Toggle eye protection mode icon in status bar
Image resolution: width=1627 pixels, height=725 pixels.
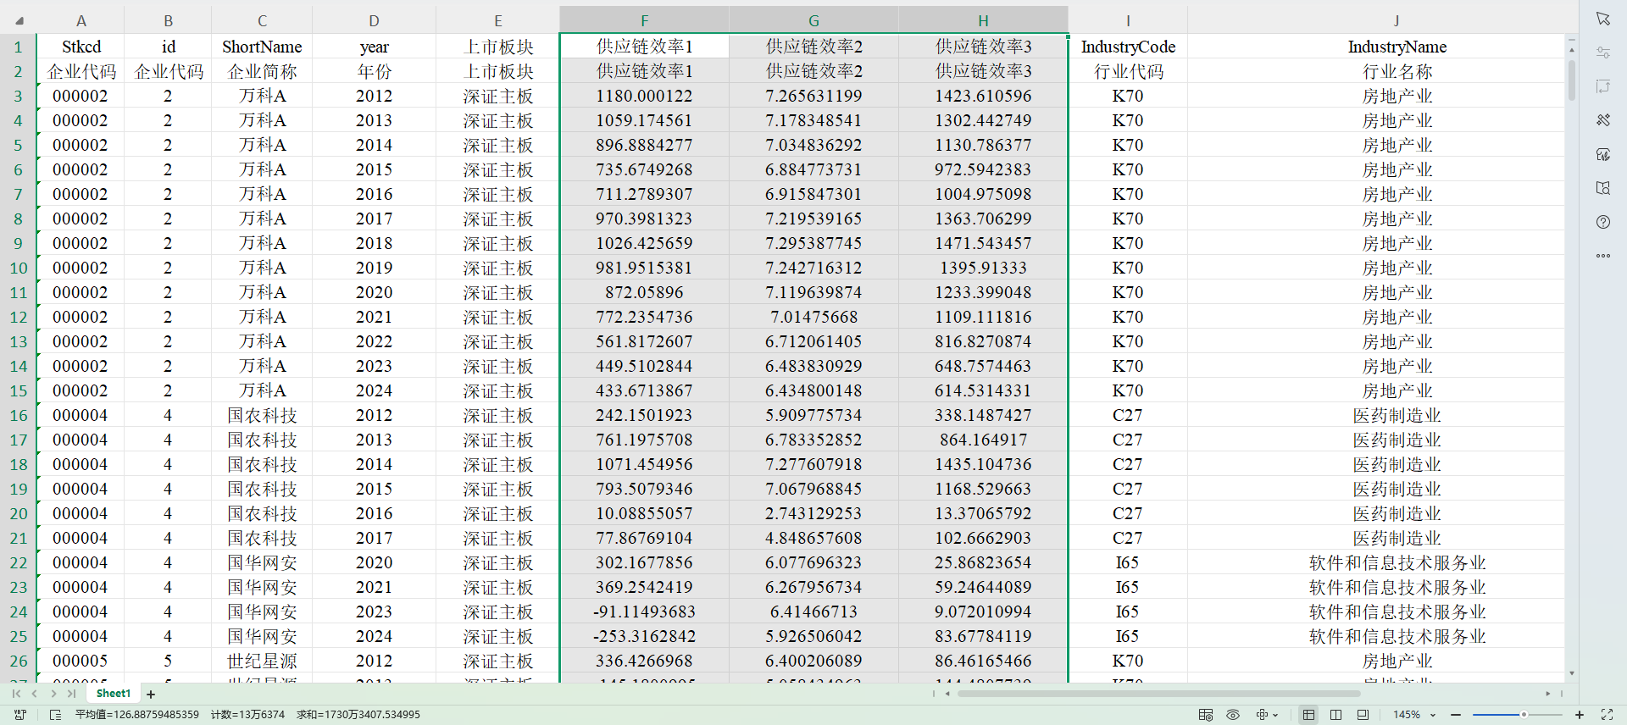tap(1233, 715)
